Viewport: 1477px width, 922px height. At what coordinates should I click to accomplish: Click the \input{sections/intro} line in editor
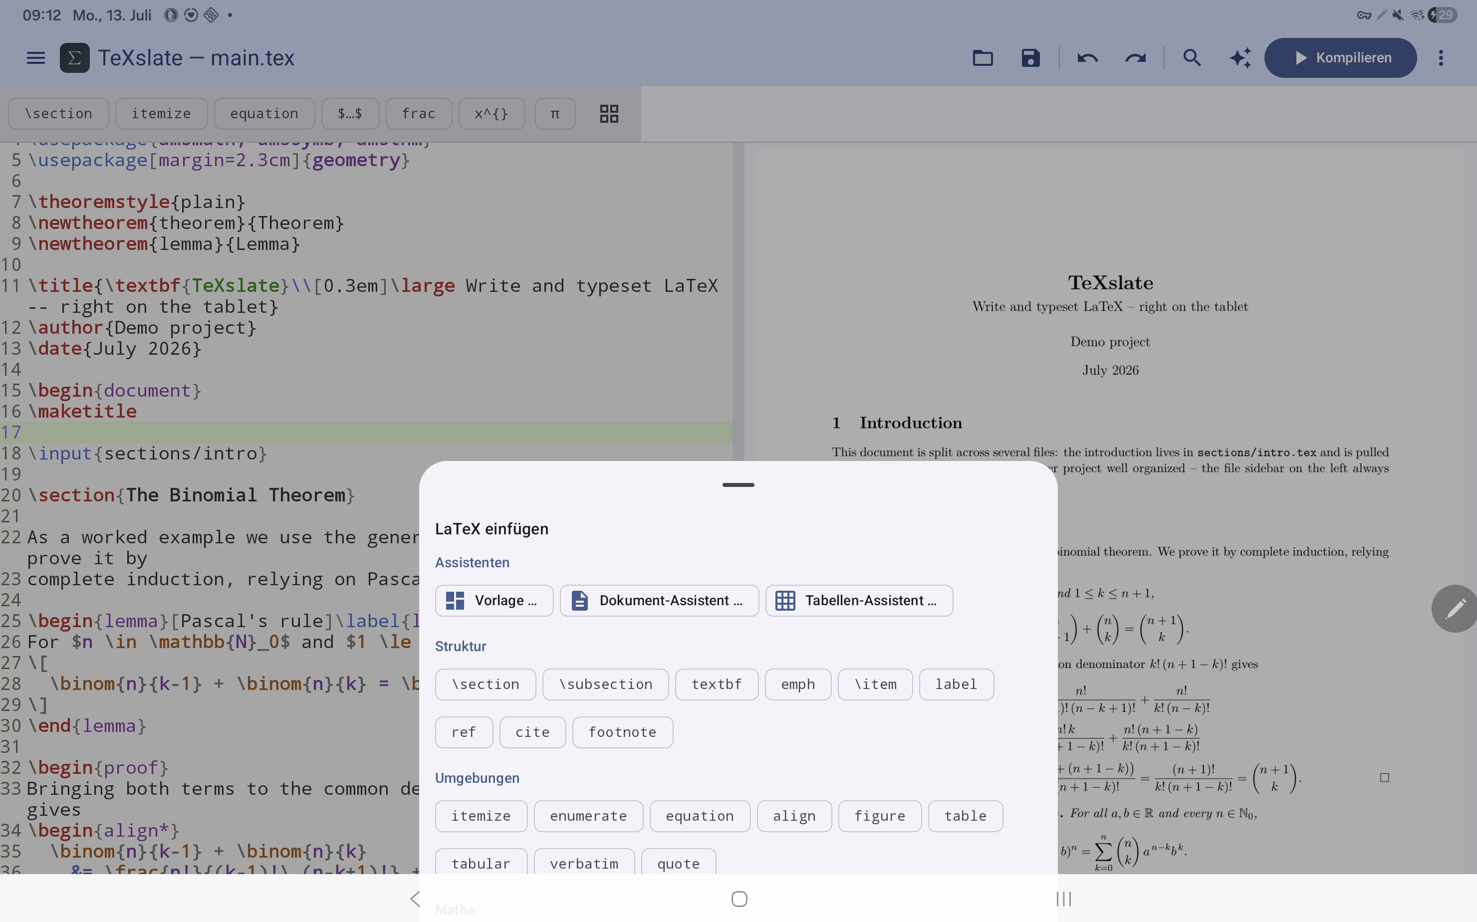(x=148, y=454)
